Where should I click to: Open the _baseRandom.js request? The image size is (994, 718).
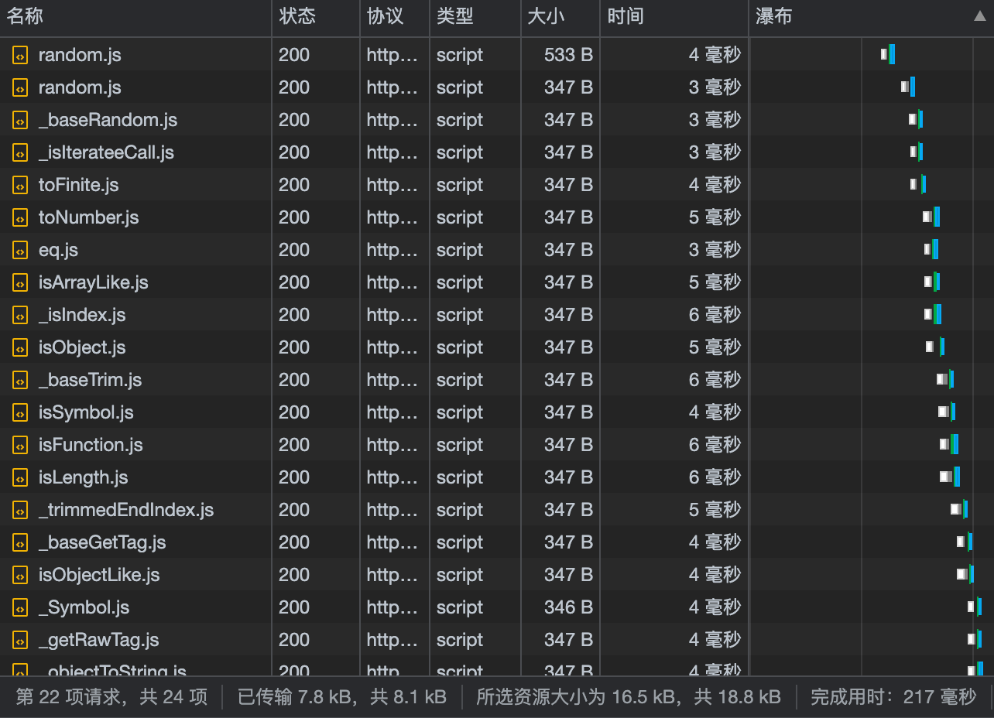pyautogui.click(x=108, y=120)
